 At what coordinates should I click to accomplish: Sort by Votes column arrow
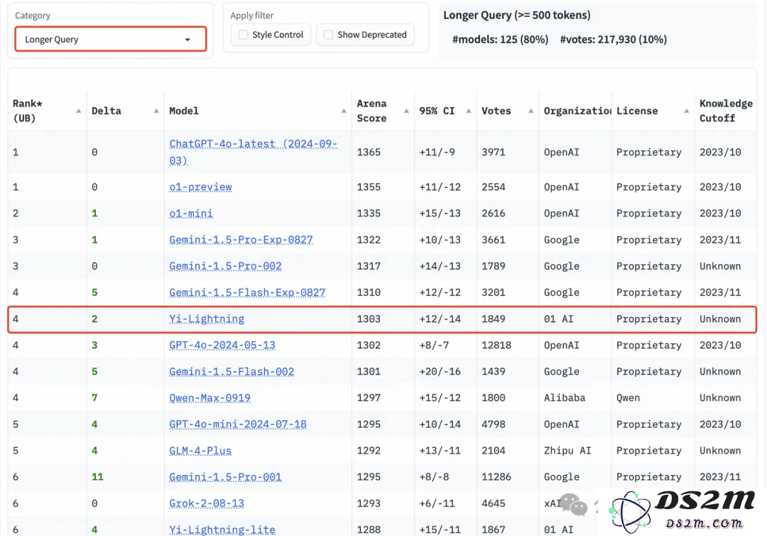coord(531,111)
